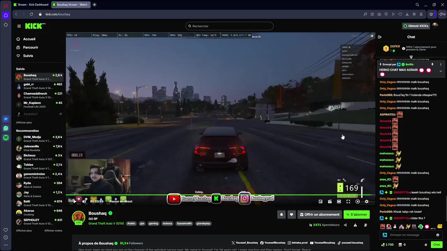
Task: Open the player settings gear
Action: (x=366, y=201)
